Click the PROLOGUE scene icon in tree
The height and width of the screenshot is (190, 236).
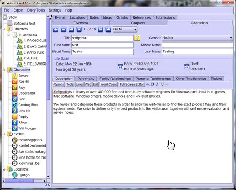click(x=19, y=41)
